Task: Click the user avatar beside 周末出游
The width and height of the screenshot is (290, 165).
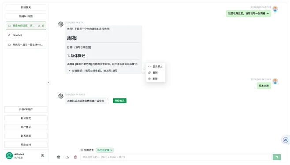Action: (x=275, y=81)
